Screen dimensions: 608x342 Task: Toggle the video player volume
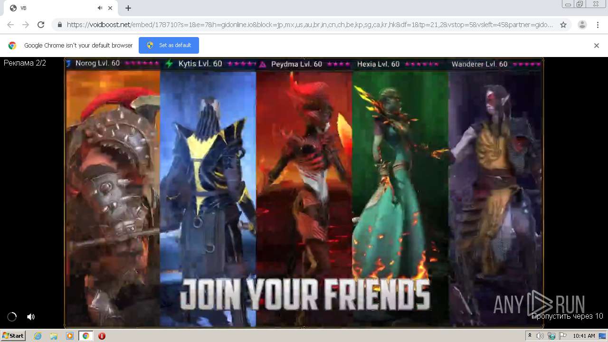[x=31, y=317]
